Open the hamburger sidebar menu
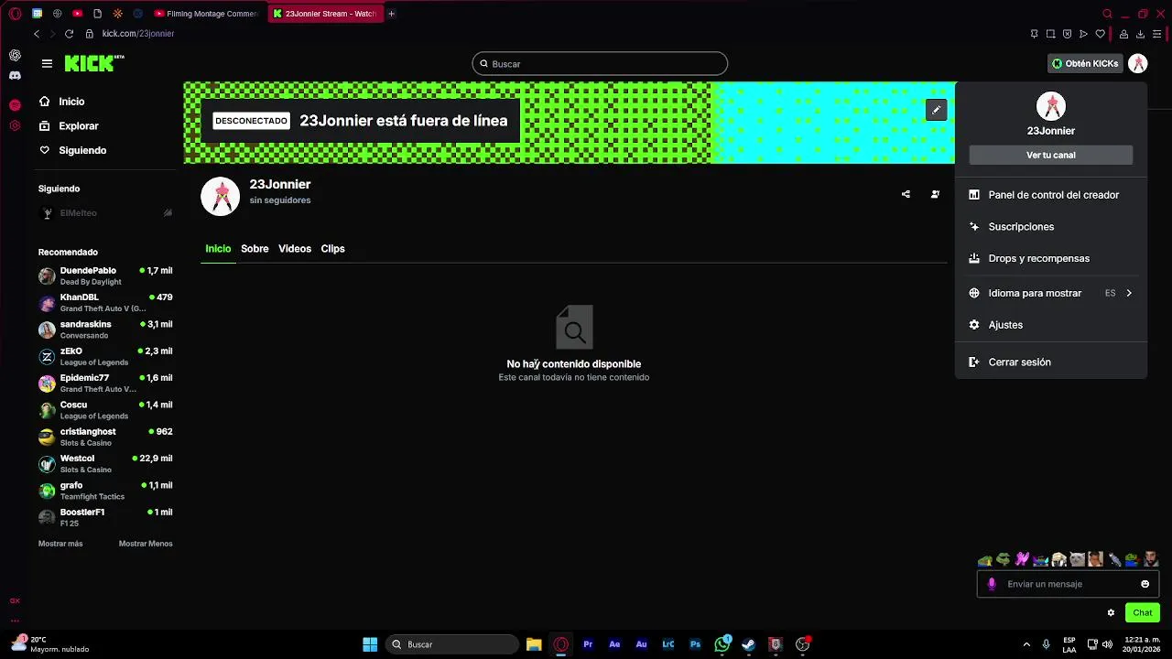 pos(47,63)
